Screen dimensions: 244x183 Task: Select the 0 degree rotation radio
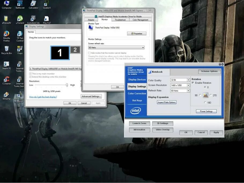coord(205,87)
